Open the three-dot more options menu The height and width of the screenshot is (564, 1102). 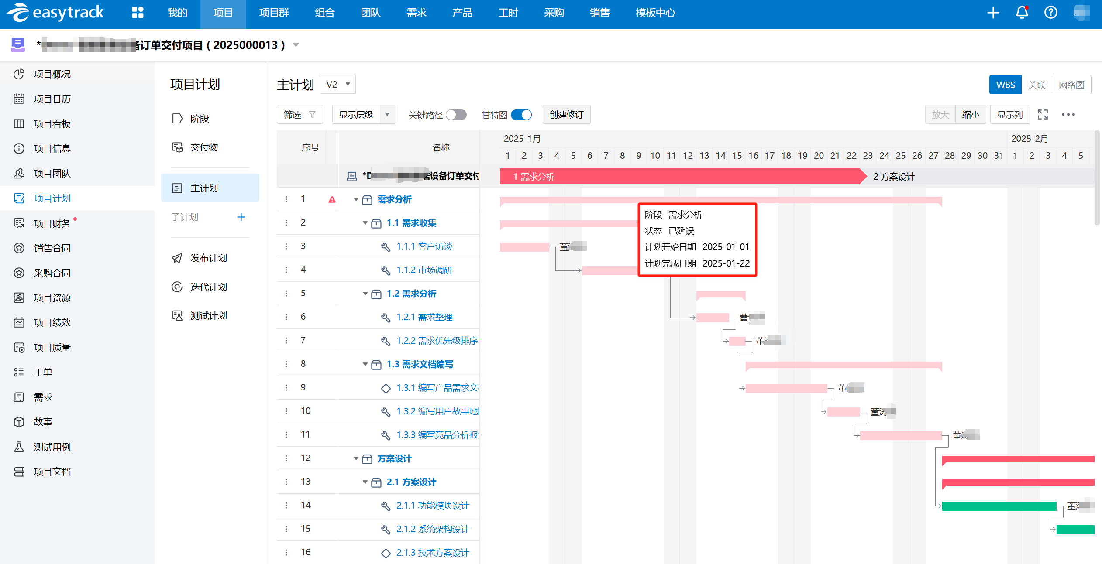(x=1068, y=115)
